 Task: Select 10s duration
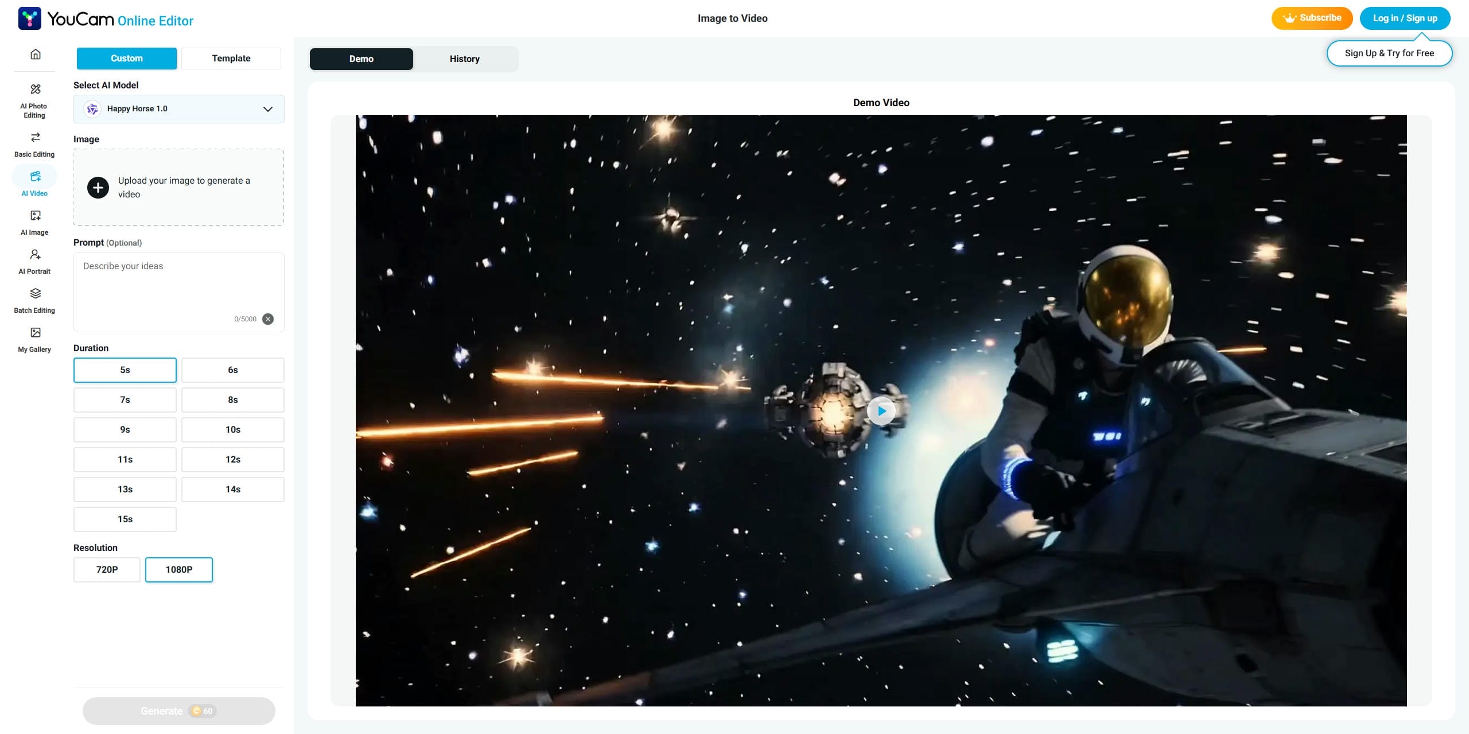point(233,430)
